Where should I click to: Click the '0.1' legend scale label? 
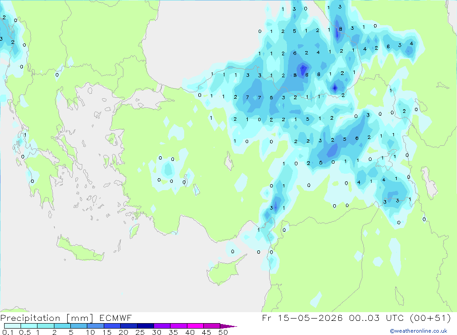coord(8,332)
